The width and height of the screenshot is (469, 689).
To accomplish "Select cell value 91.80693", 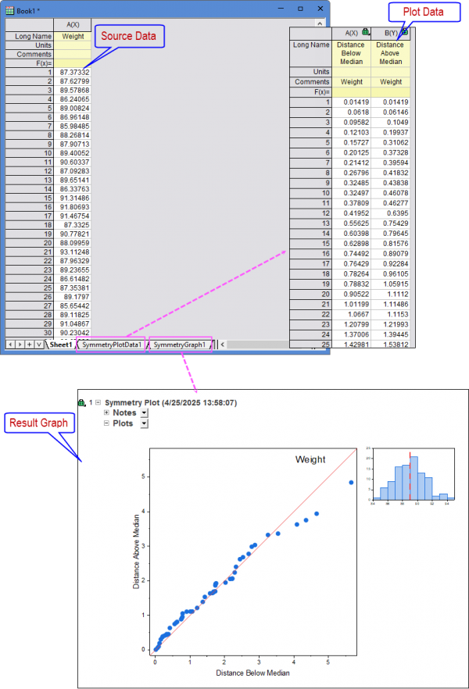I will (x=73, y=207).
